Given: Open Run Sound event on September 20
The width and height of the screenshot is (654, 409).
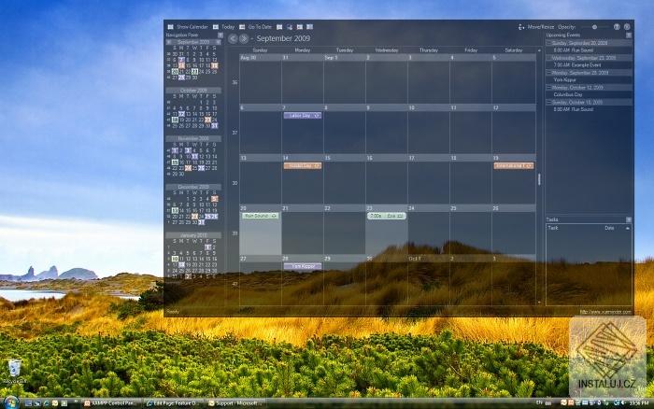Looking at the screenshot, I should (260, 216).
